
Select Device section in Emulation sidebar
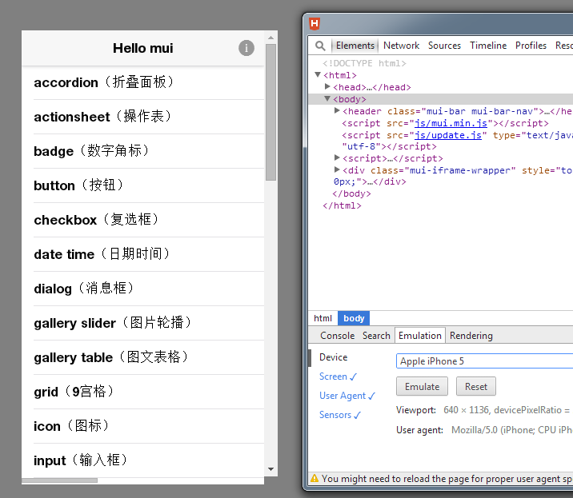click(x=333, y=357)
